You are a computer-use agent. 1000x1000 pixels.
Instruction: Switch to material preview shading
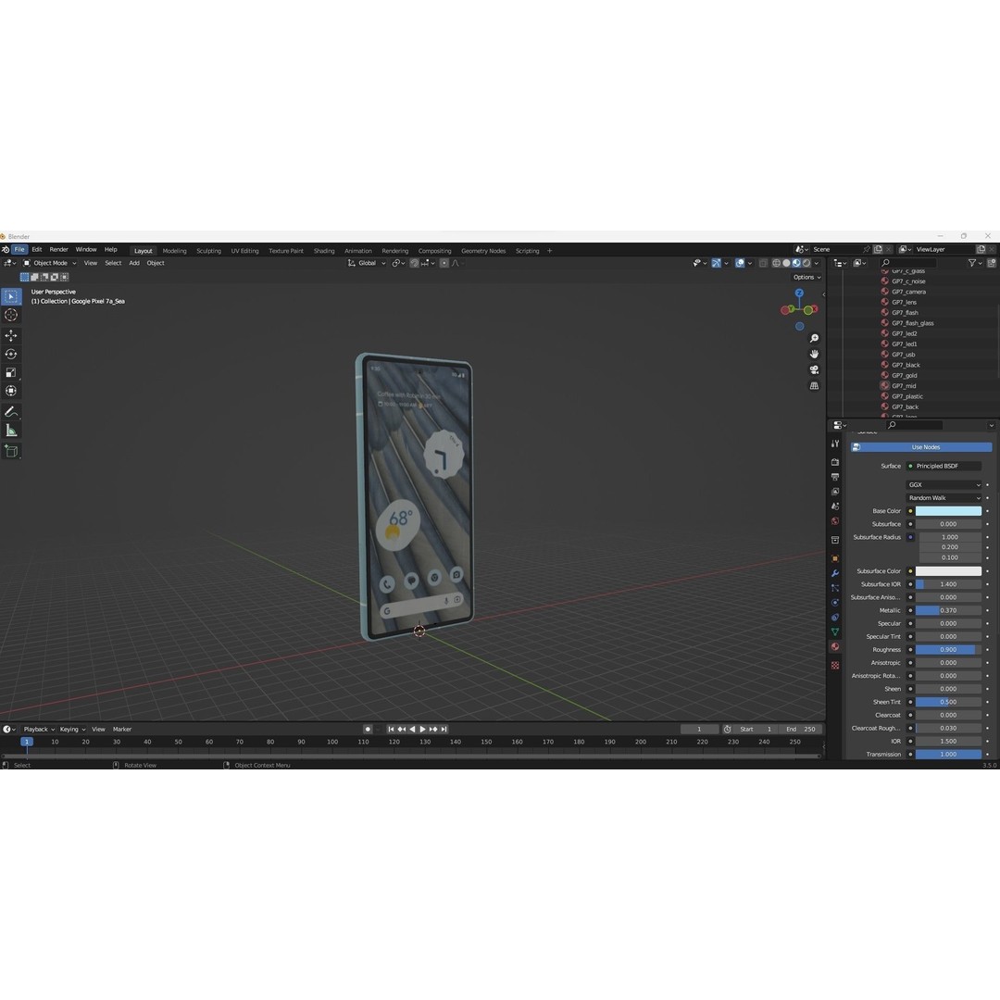coord(796,263)
